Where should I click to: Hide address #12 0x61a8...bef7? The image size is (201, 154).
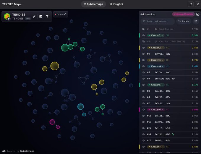tap(143, 116)
